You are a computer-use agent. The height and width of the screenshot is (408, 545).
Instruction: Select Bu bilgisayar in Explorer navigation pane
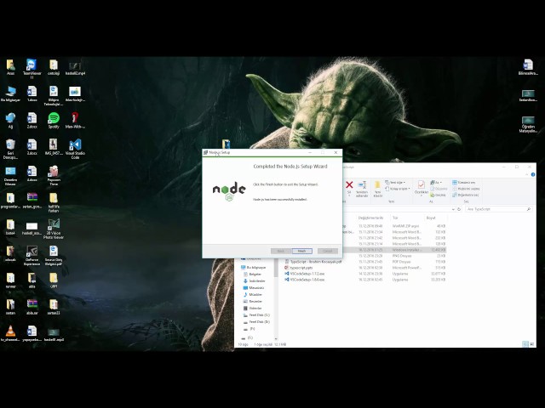(254, 268)
